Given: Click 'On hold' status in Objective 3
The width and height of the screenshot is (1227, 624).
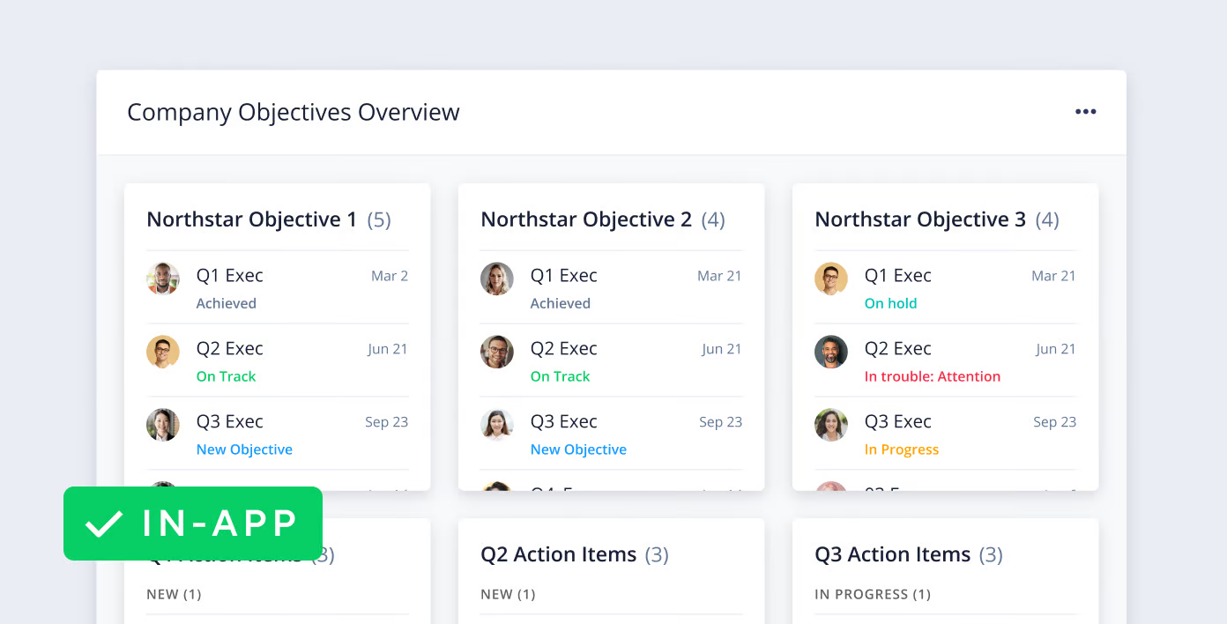Looking at the screenshot, I should [890, 303].
